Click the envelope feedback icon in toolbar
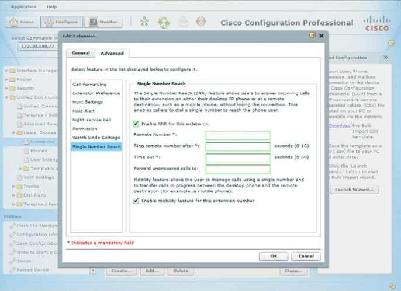The width and height of the screenshot is (401, 291). [x=183, y=22]
